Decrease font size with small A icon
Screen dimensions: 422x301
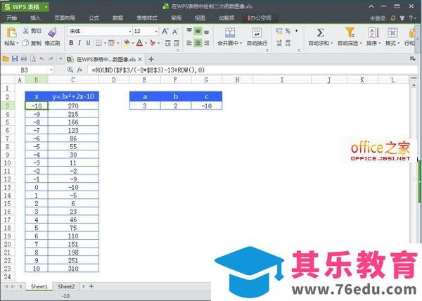[175, 32]
